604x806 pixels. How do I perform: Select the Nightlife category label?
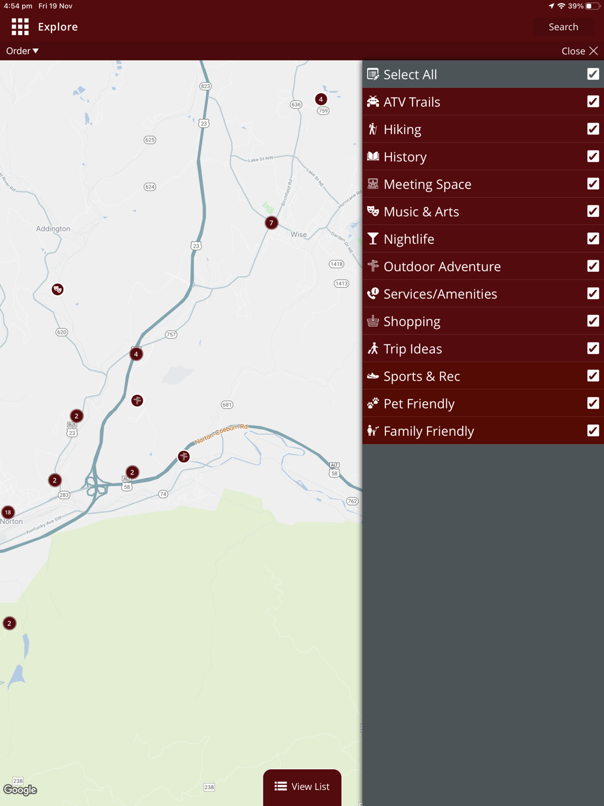[409, 239]
